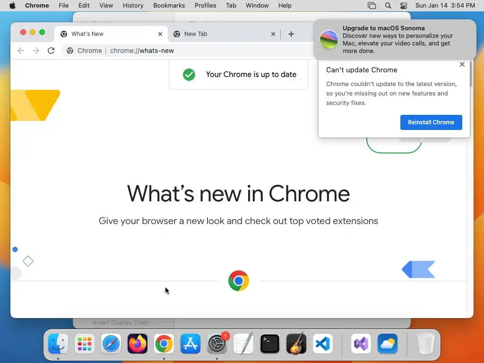
Task: Click the page vertical scrollbar
Action: click(x=471, y=74)
